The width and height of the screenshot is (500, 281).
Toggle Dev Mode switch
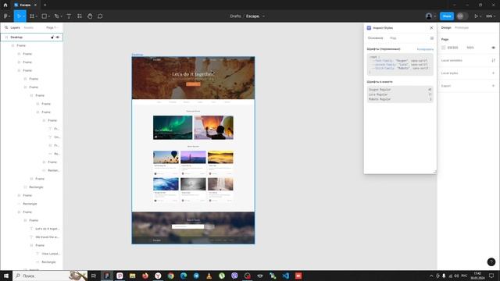tap(462, 16)
